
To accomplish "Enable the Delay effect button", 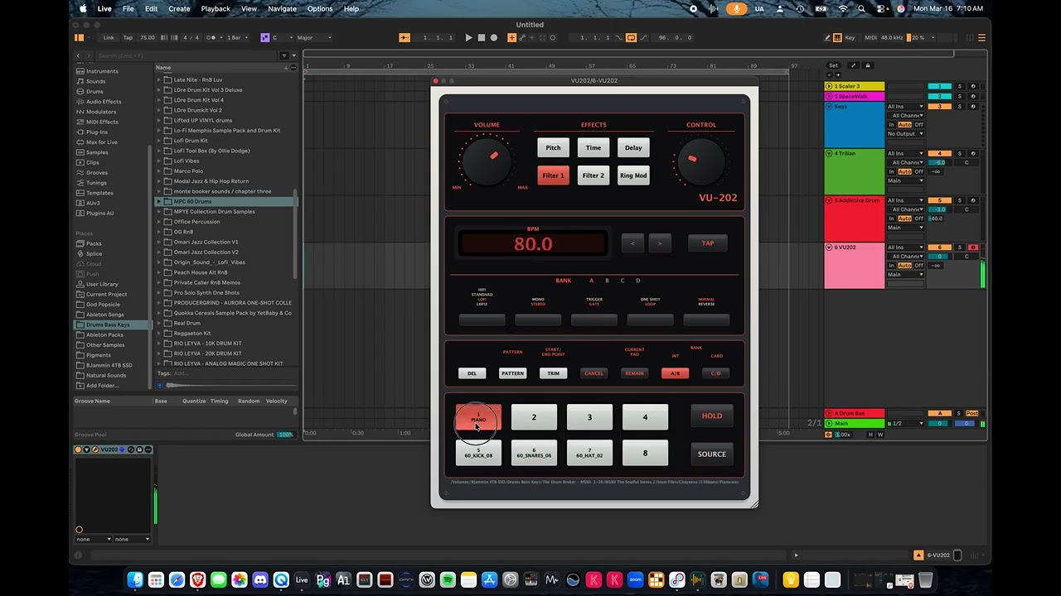I will pyautogui.click(x=633, y=148).
